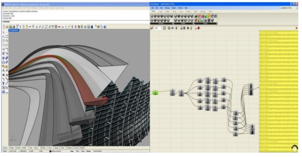Click the black layer color swatch in status bar

(50, 151)
